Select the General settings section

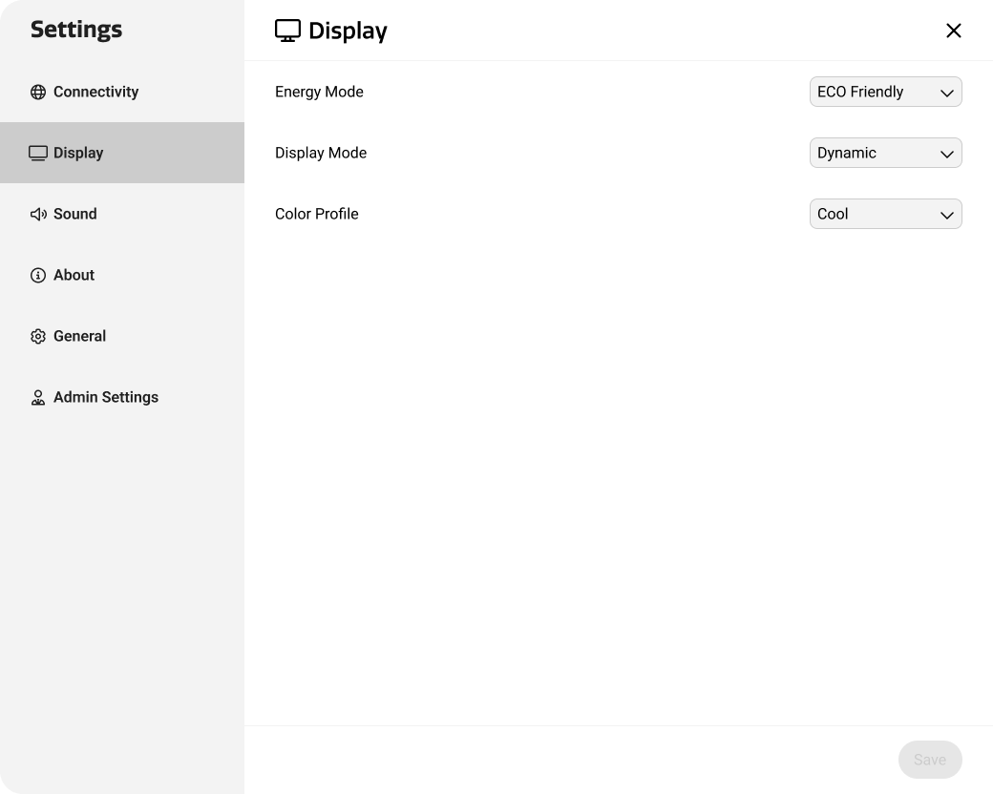79,336
